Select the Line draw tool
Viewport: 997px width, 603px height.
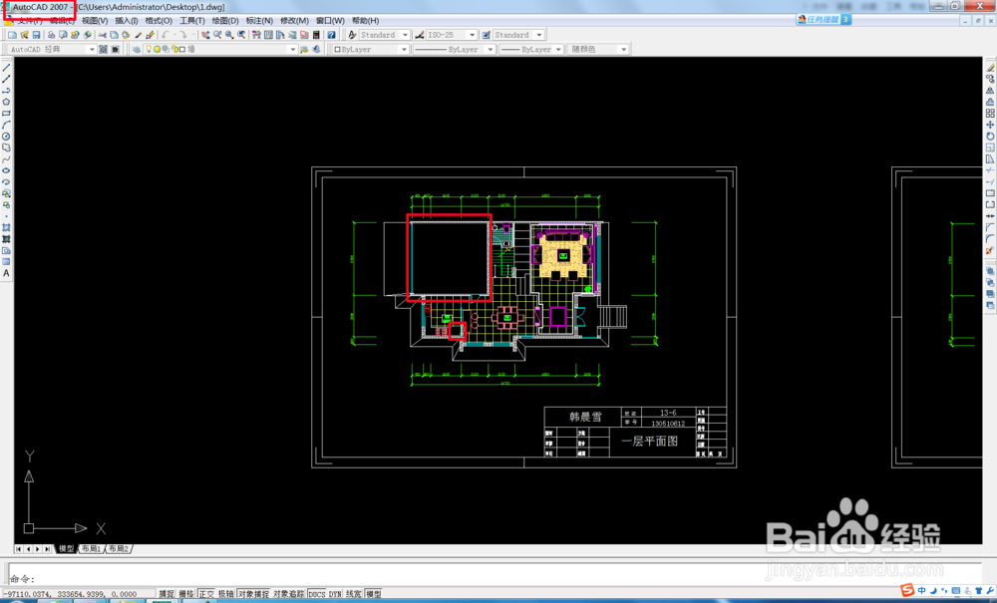(x=6, y=68)
